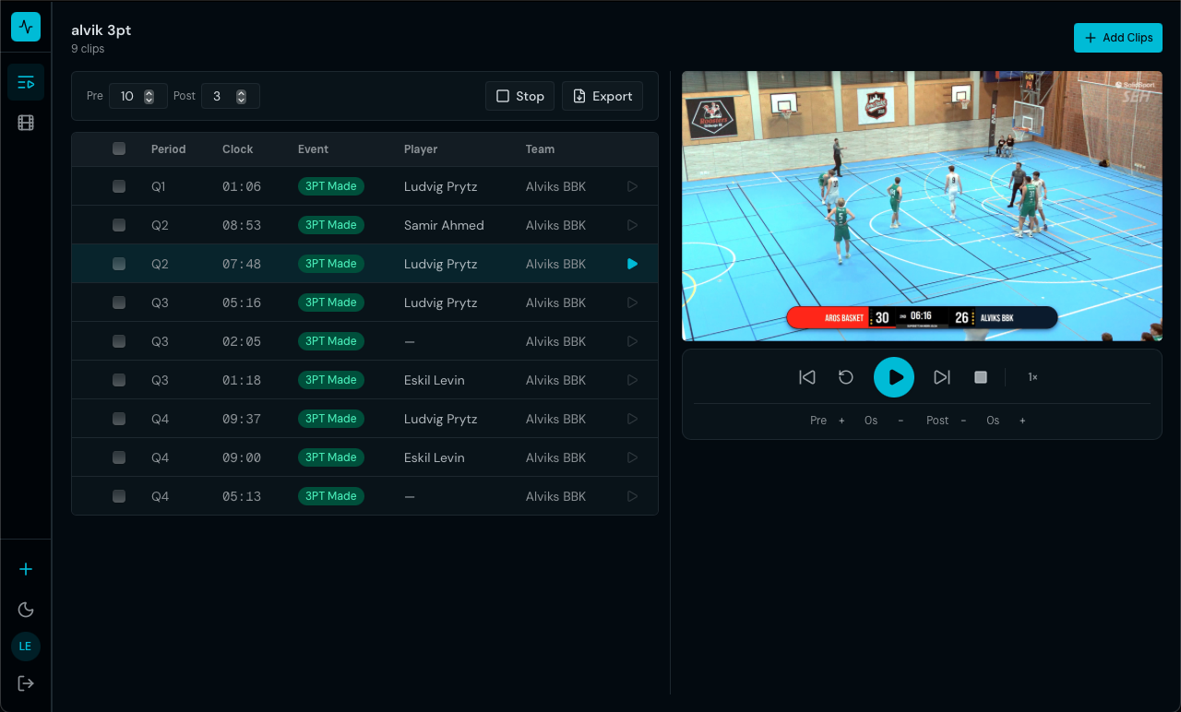1181x712 pixels.
Task: Toggle dark mode with the moon icon
Action: coord(25,610)
